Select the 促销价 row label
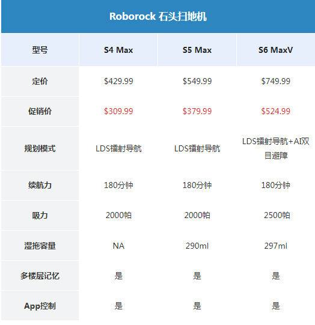This screenshot has height=325, width=315. 40,111
